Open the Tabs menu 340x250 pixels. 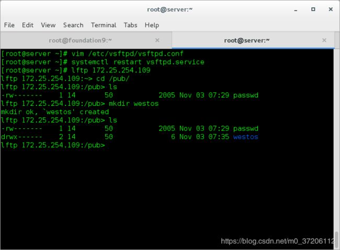131,25
